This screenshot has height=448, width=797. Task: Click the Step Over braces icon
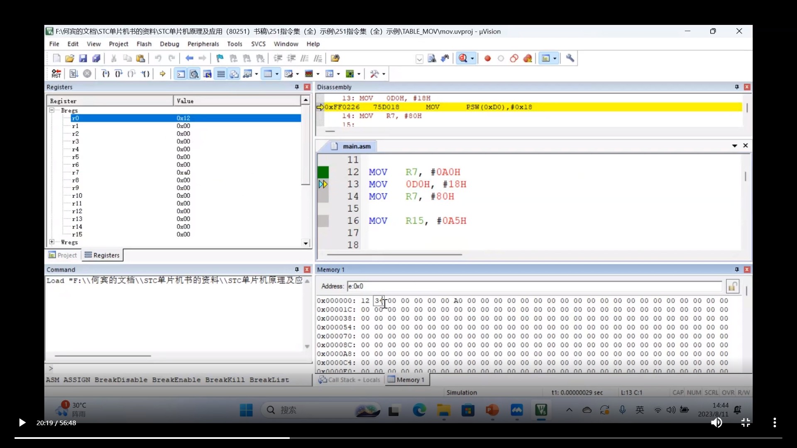click(119, 74)
